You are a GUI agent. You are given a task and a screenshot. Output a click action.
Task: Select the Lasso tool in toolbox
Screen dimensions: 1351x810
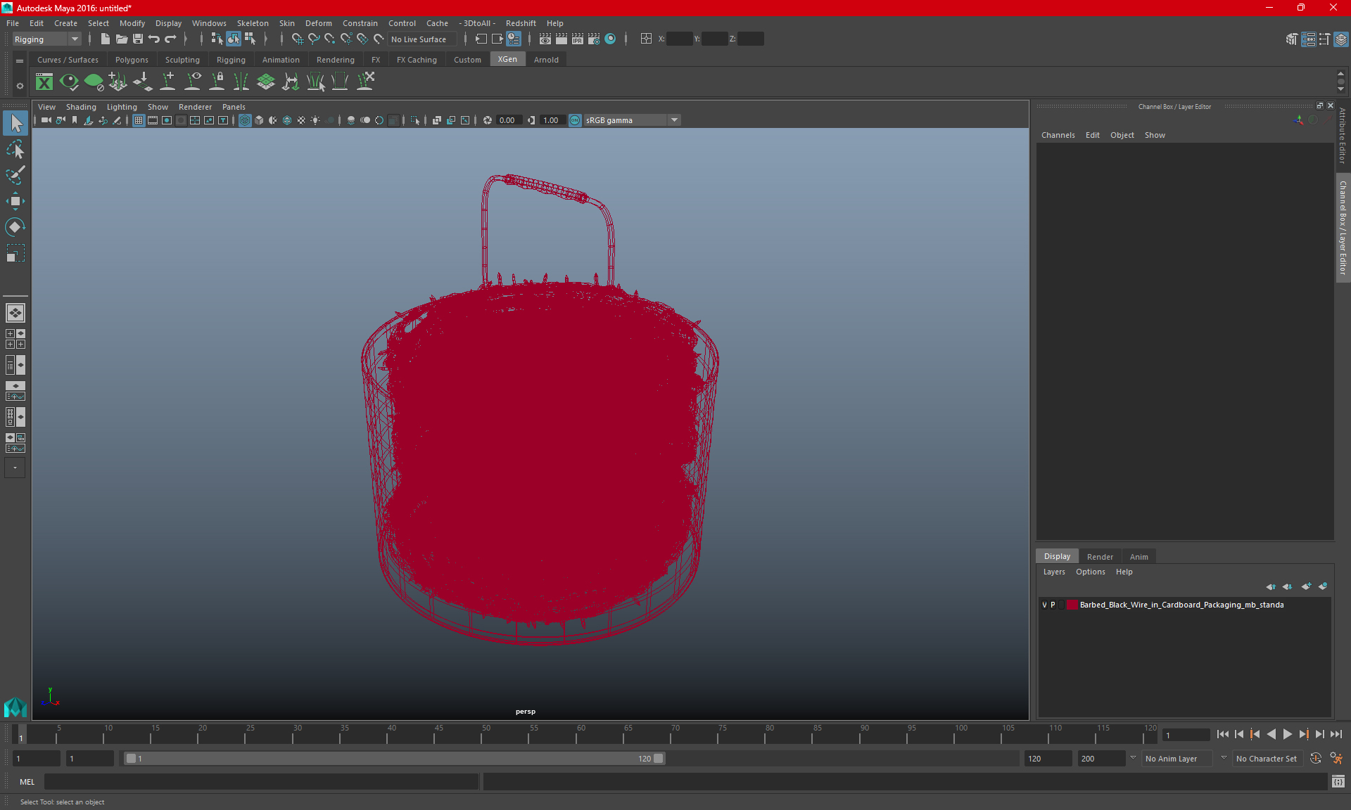15,149
